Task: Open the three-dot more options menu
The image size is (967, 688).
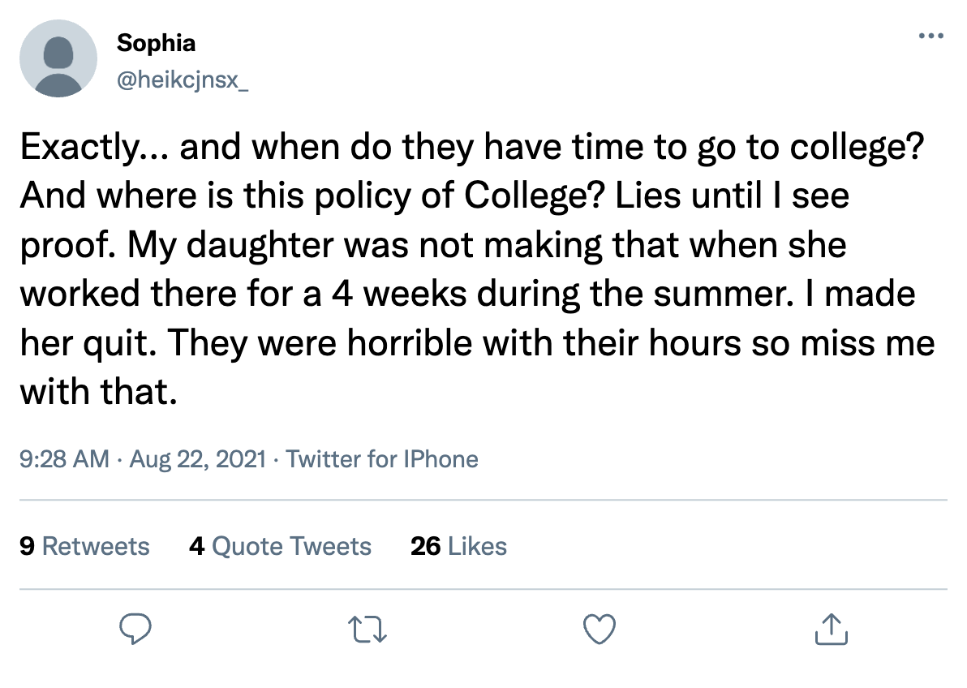Action: point(930,36)
